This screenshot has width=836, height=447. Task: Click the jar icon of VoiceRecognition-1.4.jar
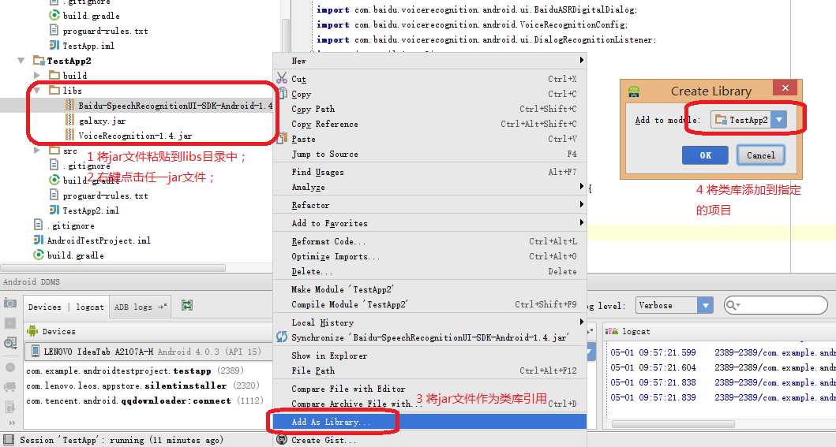[69, 135]
